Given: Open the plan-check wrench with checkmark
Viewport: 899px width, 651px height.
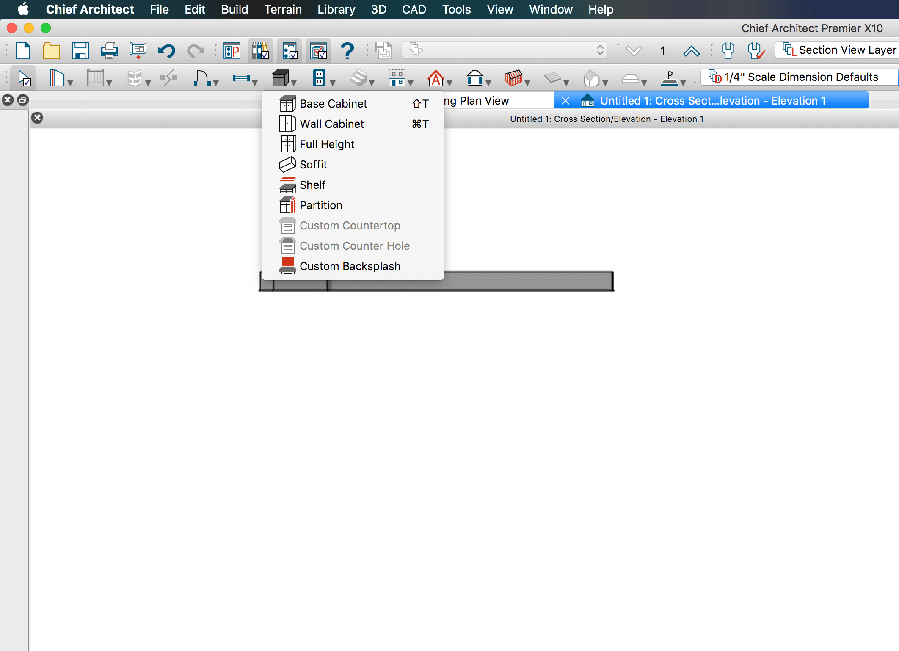Looking at the screenshot, I should tap(756, 51).
